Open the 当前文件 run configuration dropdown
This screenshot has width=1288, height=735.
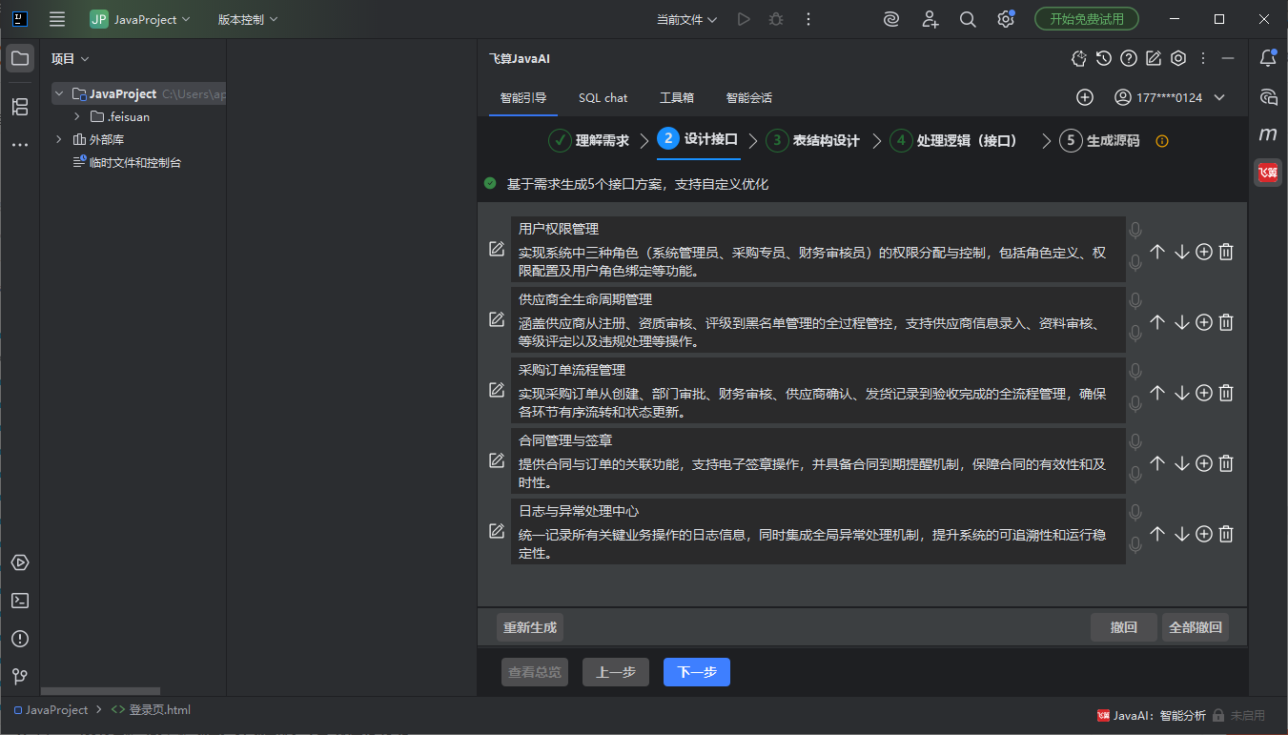coord(687,19)
